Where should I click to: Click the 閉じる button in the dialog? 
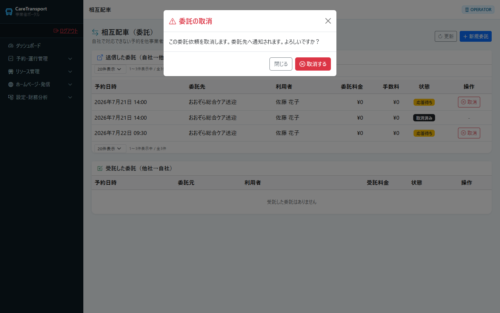pos(281,64)
